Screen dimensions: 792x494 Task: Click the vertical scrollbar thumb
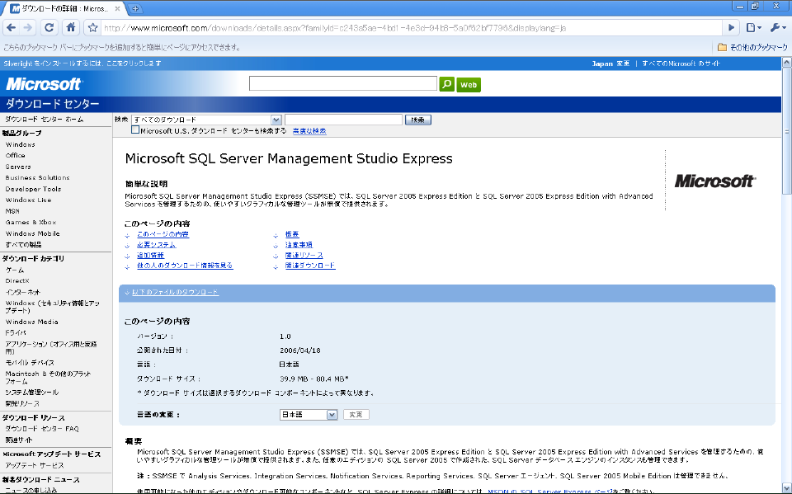(x=786, y=131)
